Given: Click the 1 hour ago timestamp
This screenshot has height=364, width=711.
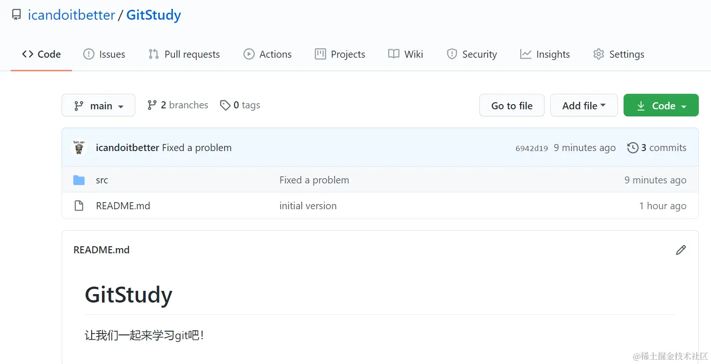Looking at the screenshot, I should point(663,206).
